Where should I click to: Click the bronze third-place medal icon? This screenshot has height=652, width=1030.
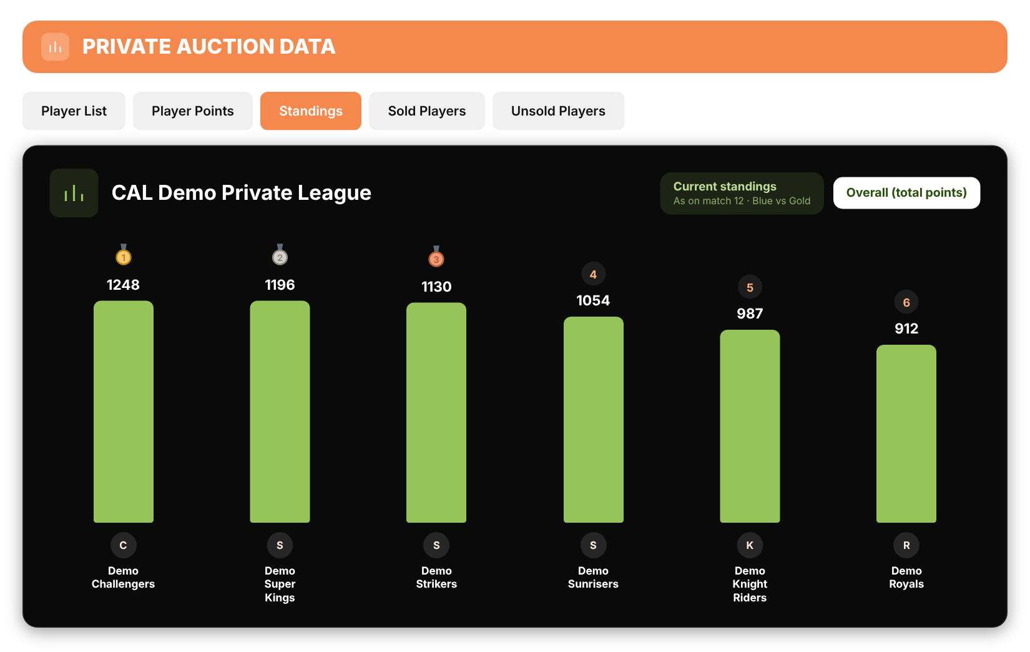(x=436, y=256)
